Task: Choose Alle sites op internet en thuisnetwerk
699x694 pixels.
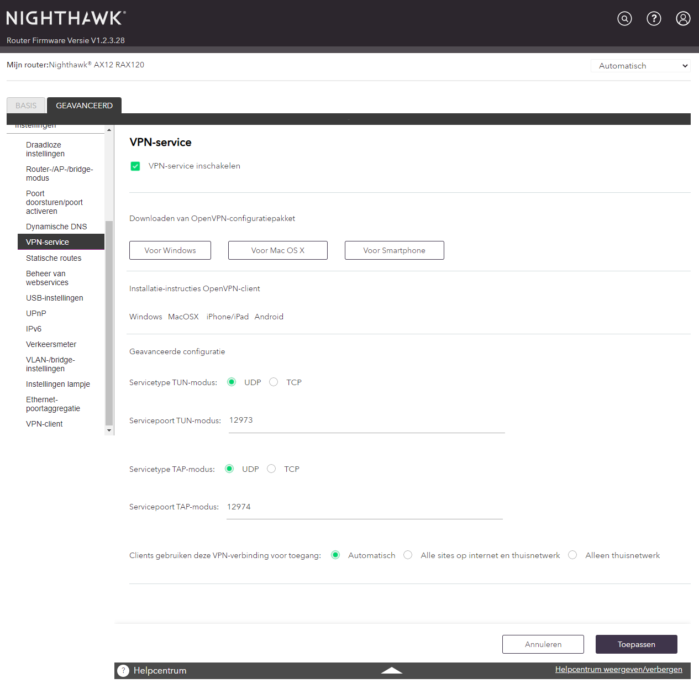Action: (408, 555)
